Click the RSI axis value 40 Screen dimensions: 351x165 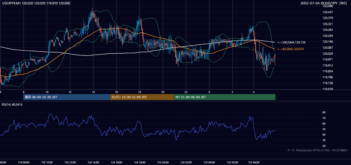click(x=324, y=134)
